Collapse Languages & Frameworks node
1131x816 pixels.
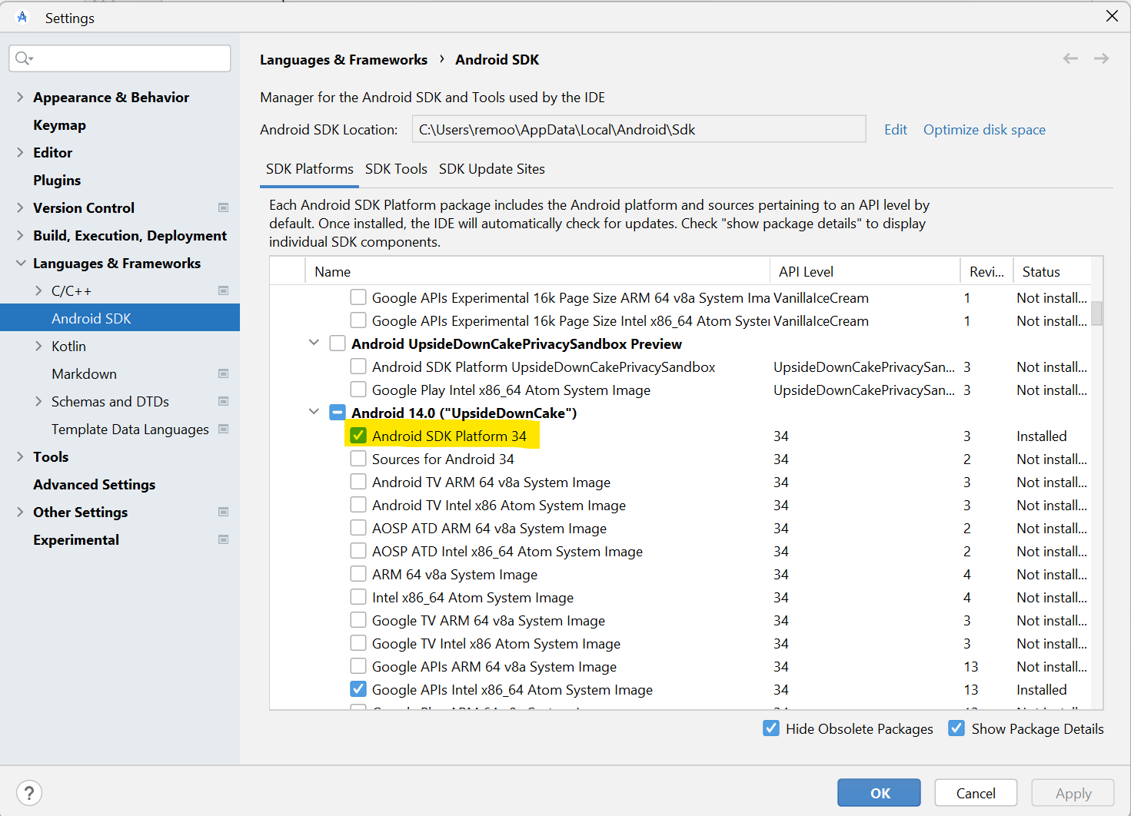pos(20,263)
